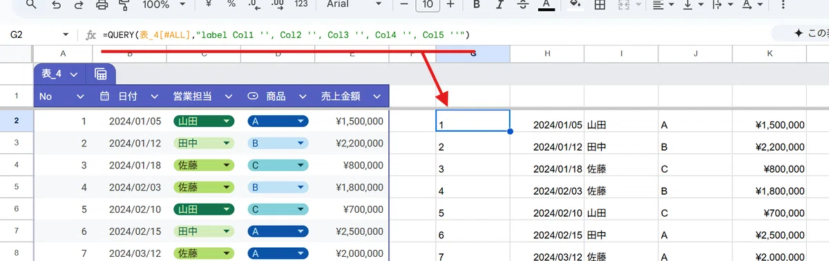The width and height of the screenshot is (829, 261).
Task: Expand the 表_4 table name menu
Action: pyautogui.click(x=73, y=74)
